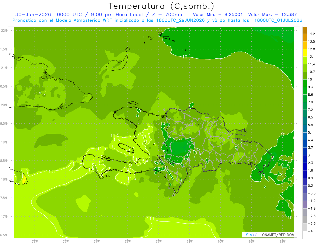Click the '2.3' colorbar label
The height and width of the screenshot is (245, 317).
click(311, 163)
